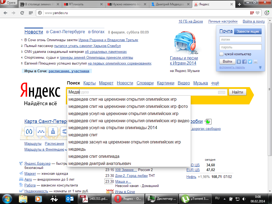This screenshot has height=204, width=272.
Task: Log in via the Twitter icon
Action: pyautogui.click(x=250, y=62)
